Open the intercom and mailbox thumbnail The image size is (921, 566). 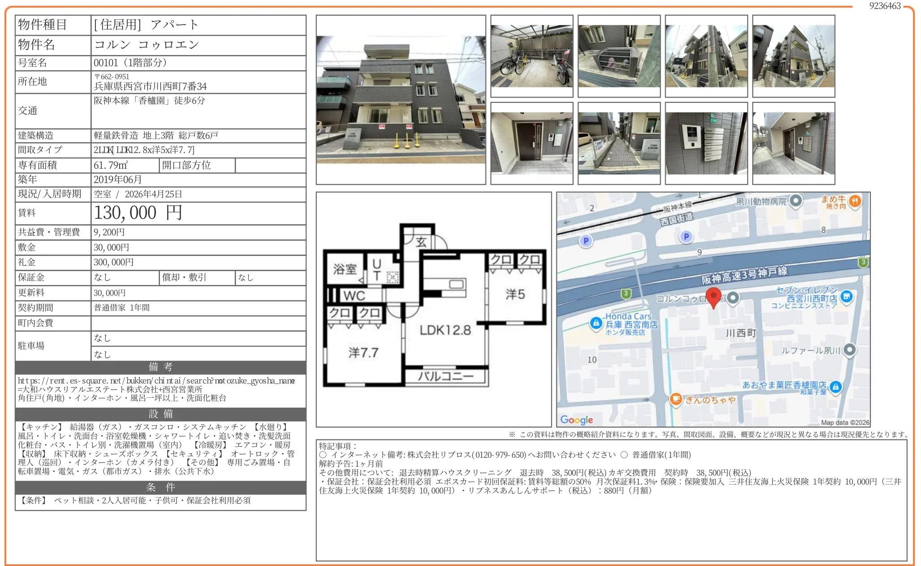coord(706,143)
